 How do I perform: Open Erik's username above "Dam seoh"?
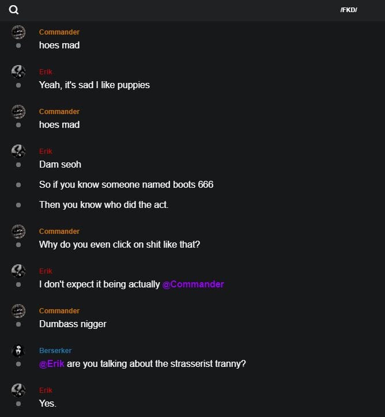(x=46, y=151)
